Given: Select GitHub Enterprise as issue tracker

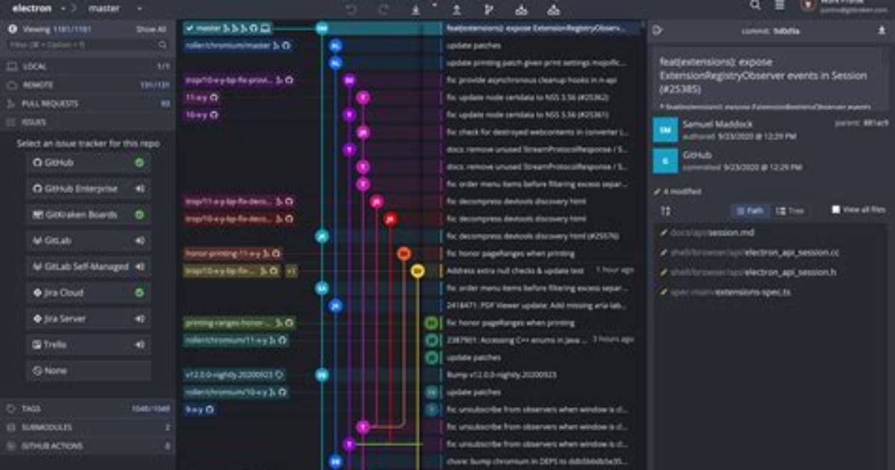Looking at the screenshot, I should tap(88, 189).
